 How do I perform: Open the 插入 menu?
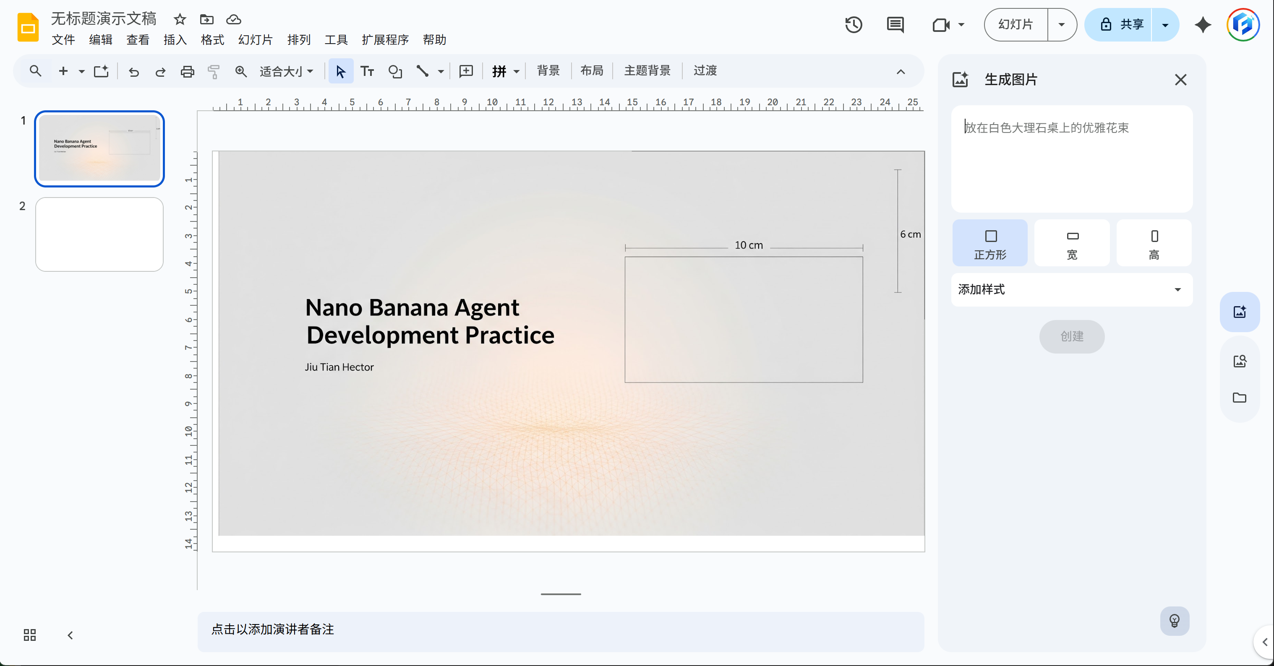pyautogui.click(x=175, y=39)
